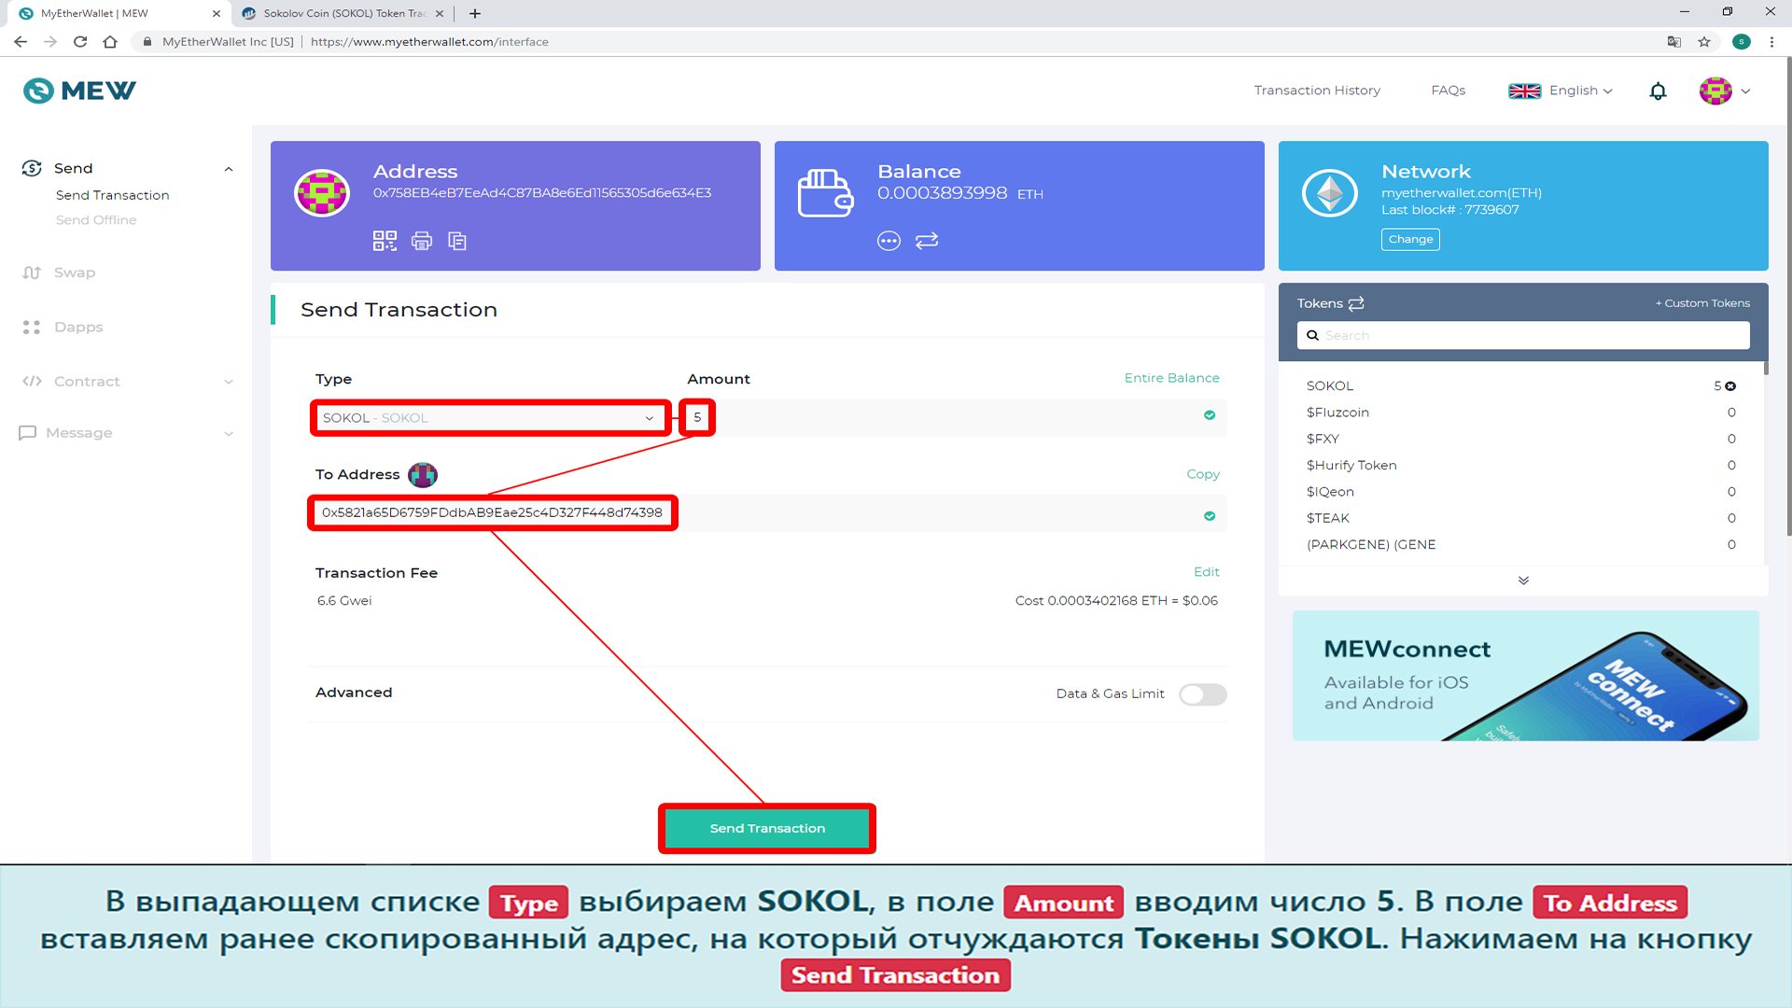The height and width of the screenshot is (1008, 1792).
Task: Select Send Transaction in sidebar
Action: coord(113,195)
